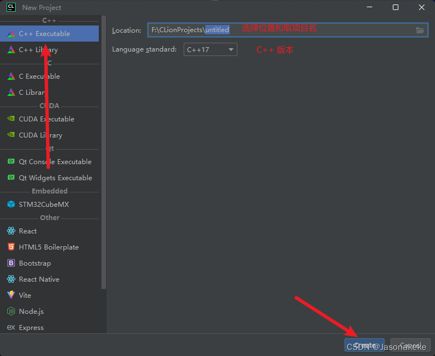This screenshot has width=435, height=356.
Task: Click the project type list scrollbar
Action: 104,152
